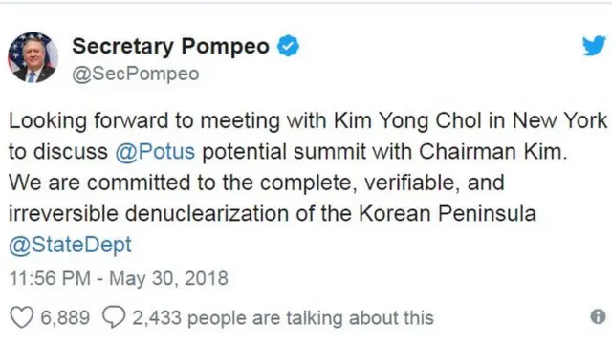Click the 11:56 PM timestamp
Viewport: 612px width, 344px height.
(x=50, y=278)
